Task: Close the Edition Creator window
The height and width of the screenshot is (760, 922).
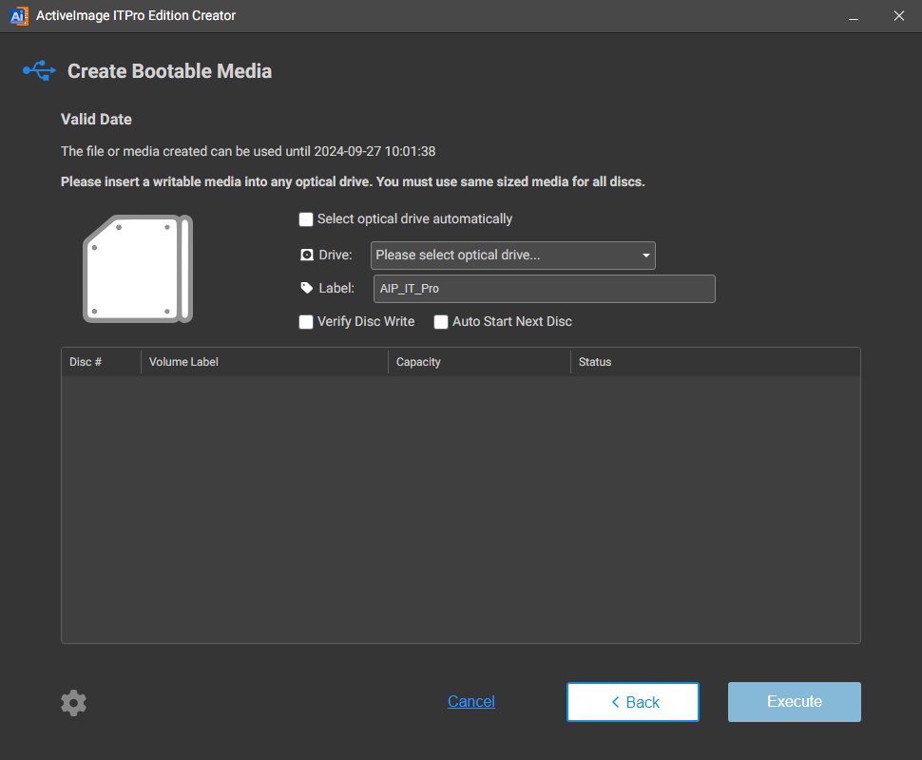Action: pyautogui.click(x=898, y=15)
